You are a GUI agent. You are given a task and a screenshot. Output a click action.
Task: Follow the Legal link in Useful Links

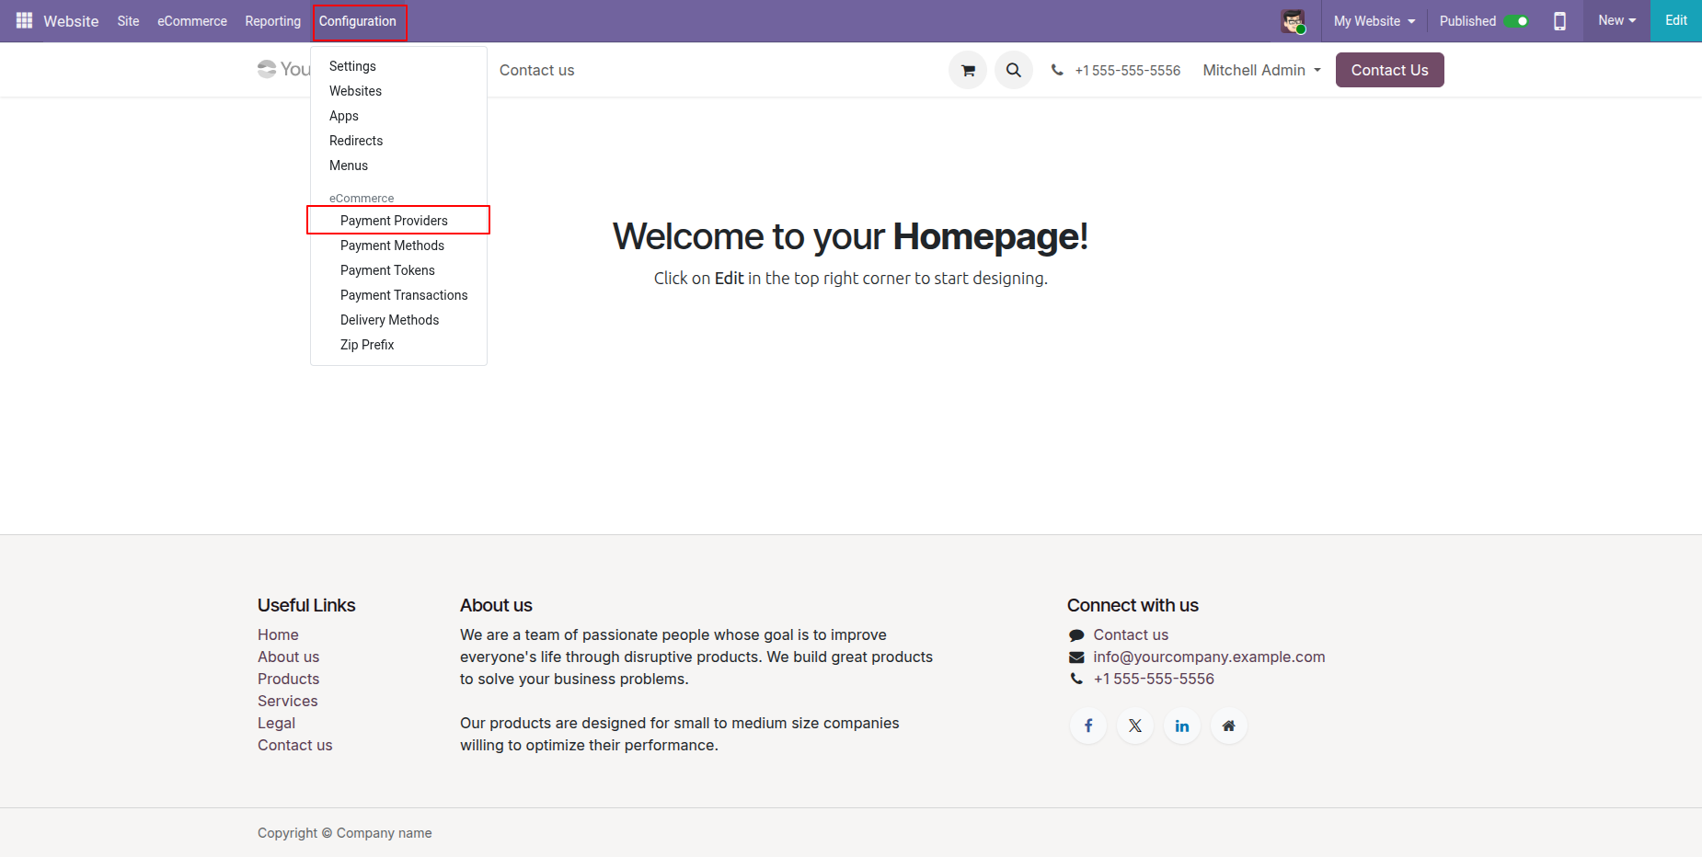click(x=276, y=723)
